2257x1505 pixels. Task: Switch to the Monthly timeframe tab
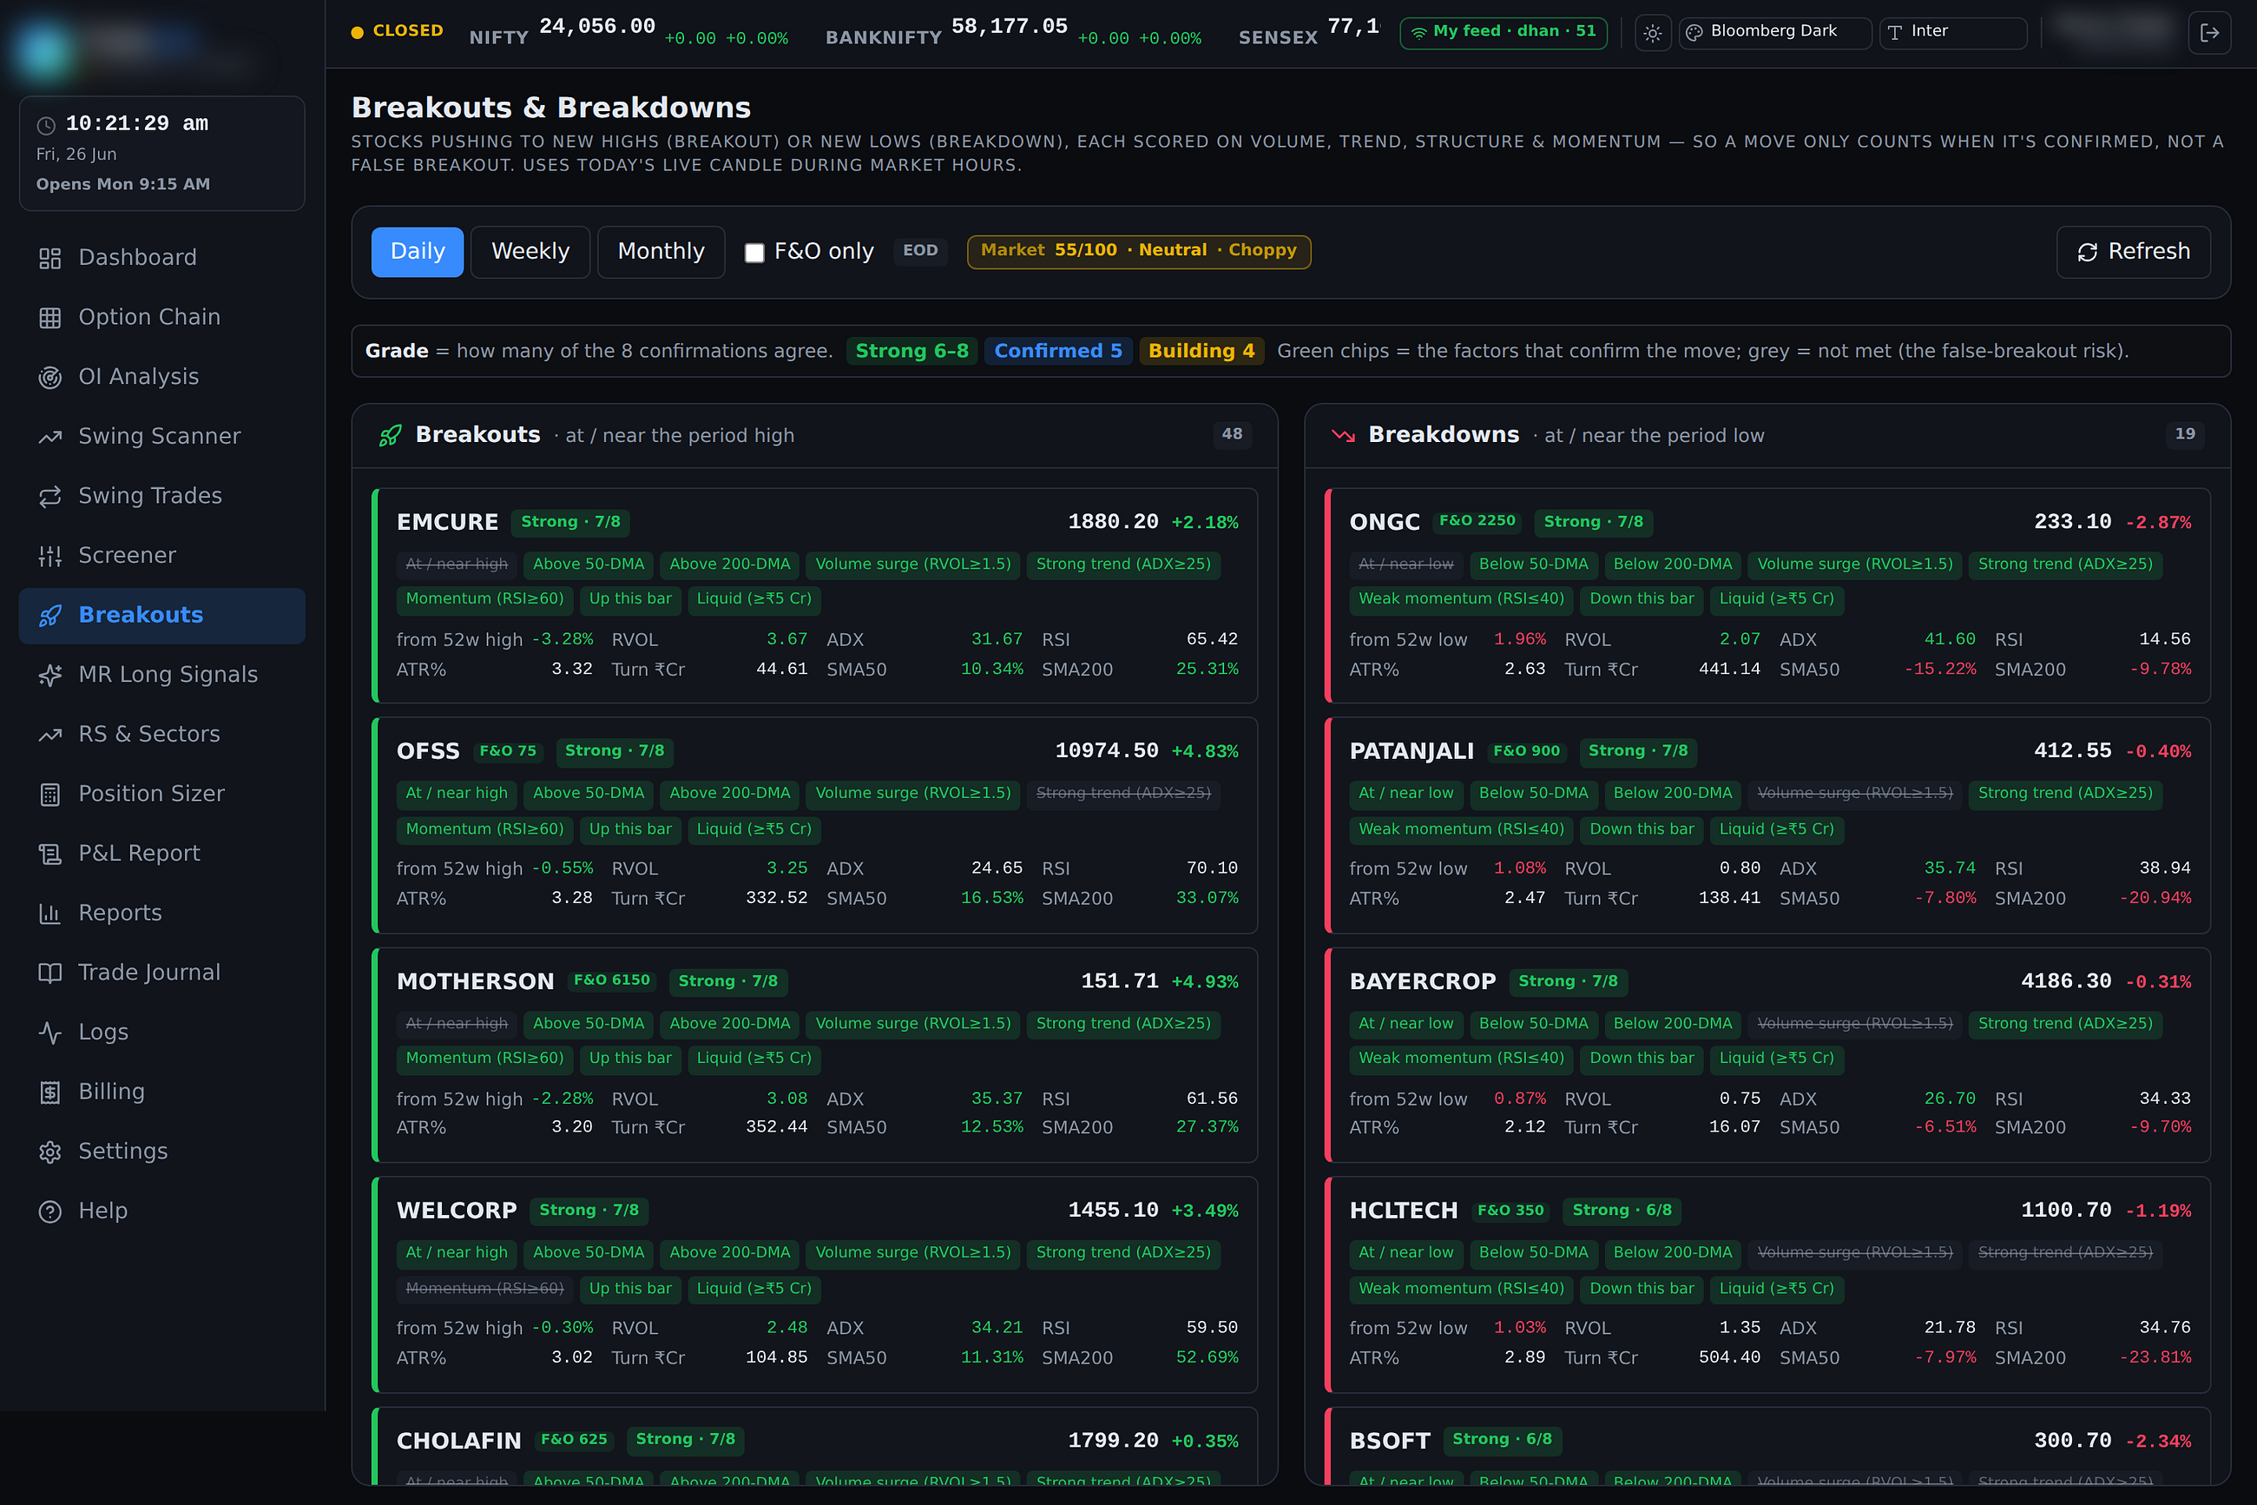661,252
